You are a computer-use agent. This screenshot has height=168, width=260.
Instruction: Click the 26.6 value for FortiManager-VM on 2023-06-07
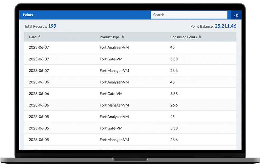click(174, 71)
